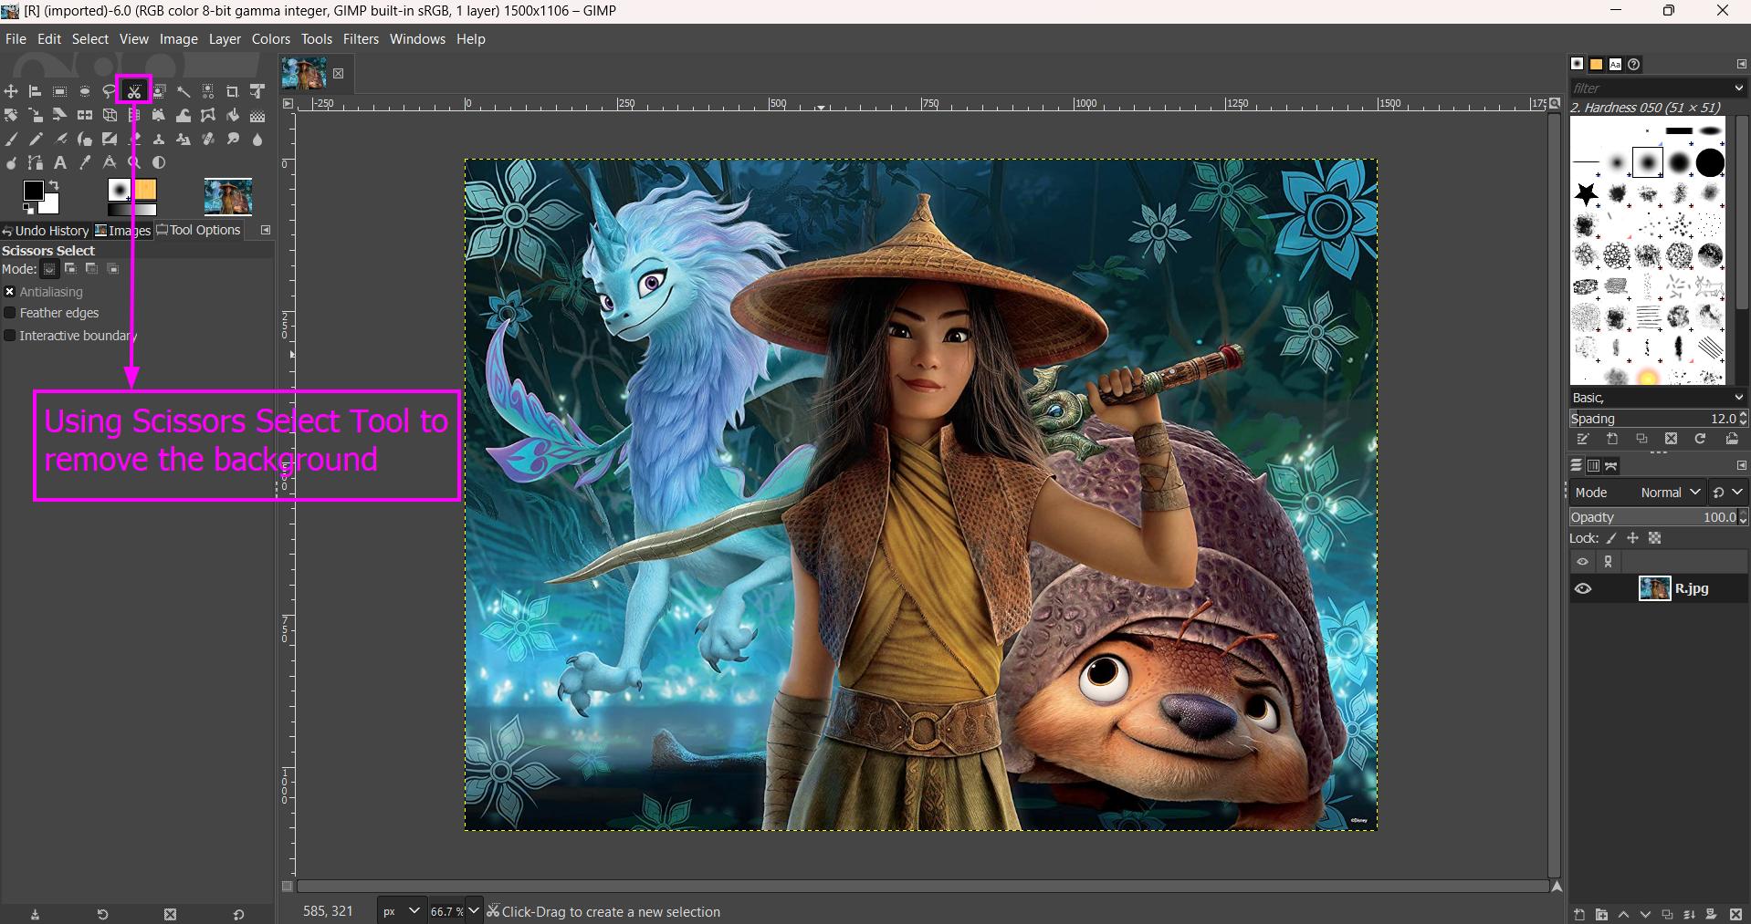Toggle Lock alpha channel icon

pos(1654,538)
